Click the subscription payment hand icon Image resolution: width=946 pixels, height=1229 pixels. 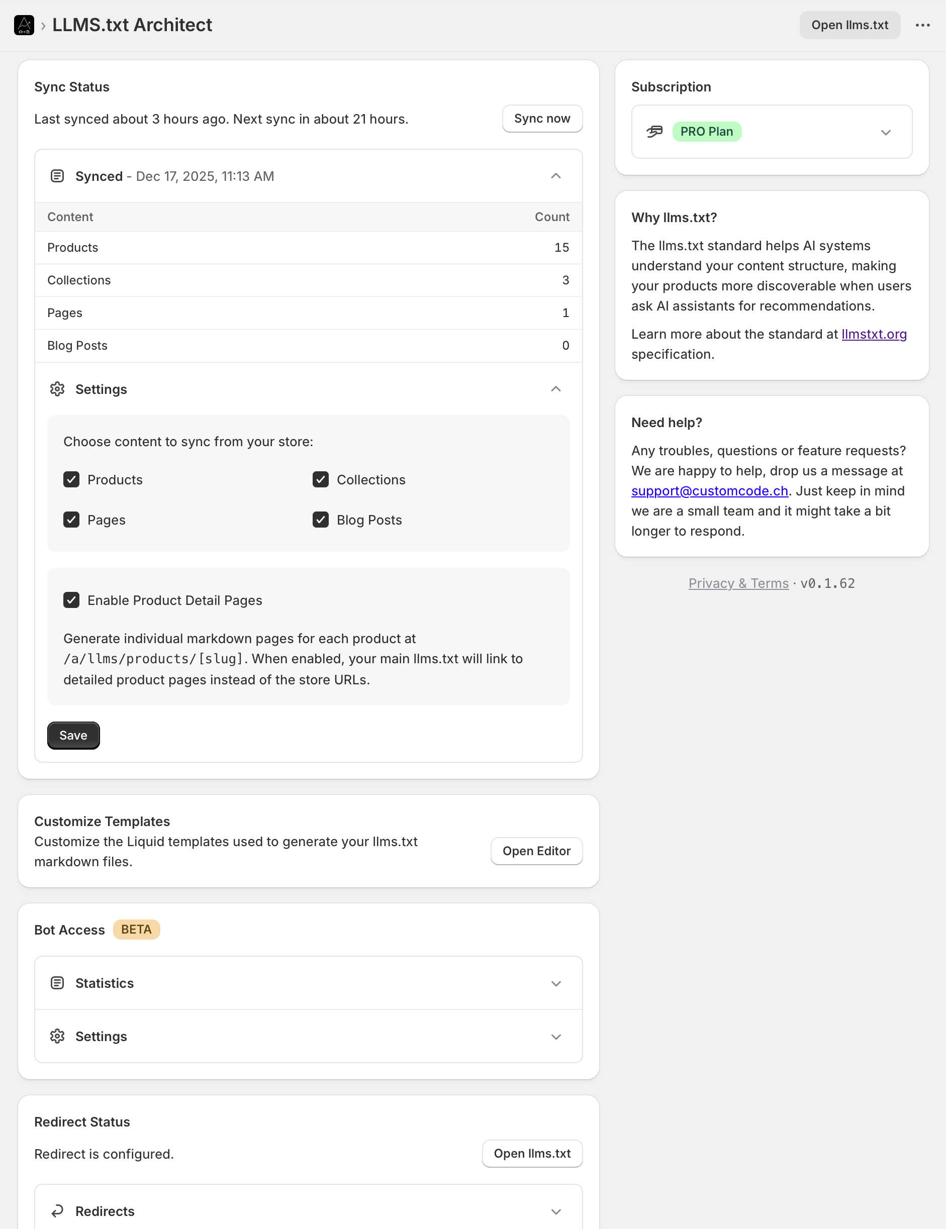pos(654,132)
